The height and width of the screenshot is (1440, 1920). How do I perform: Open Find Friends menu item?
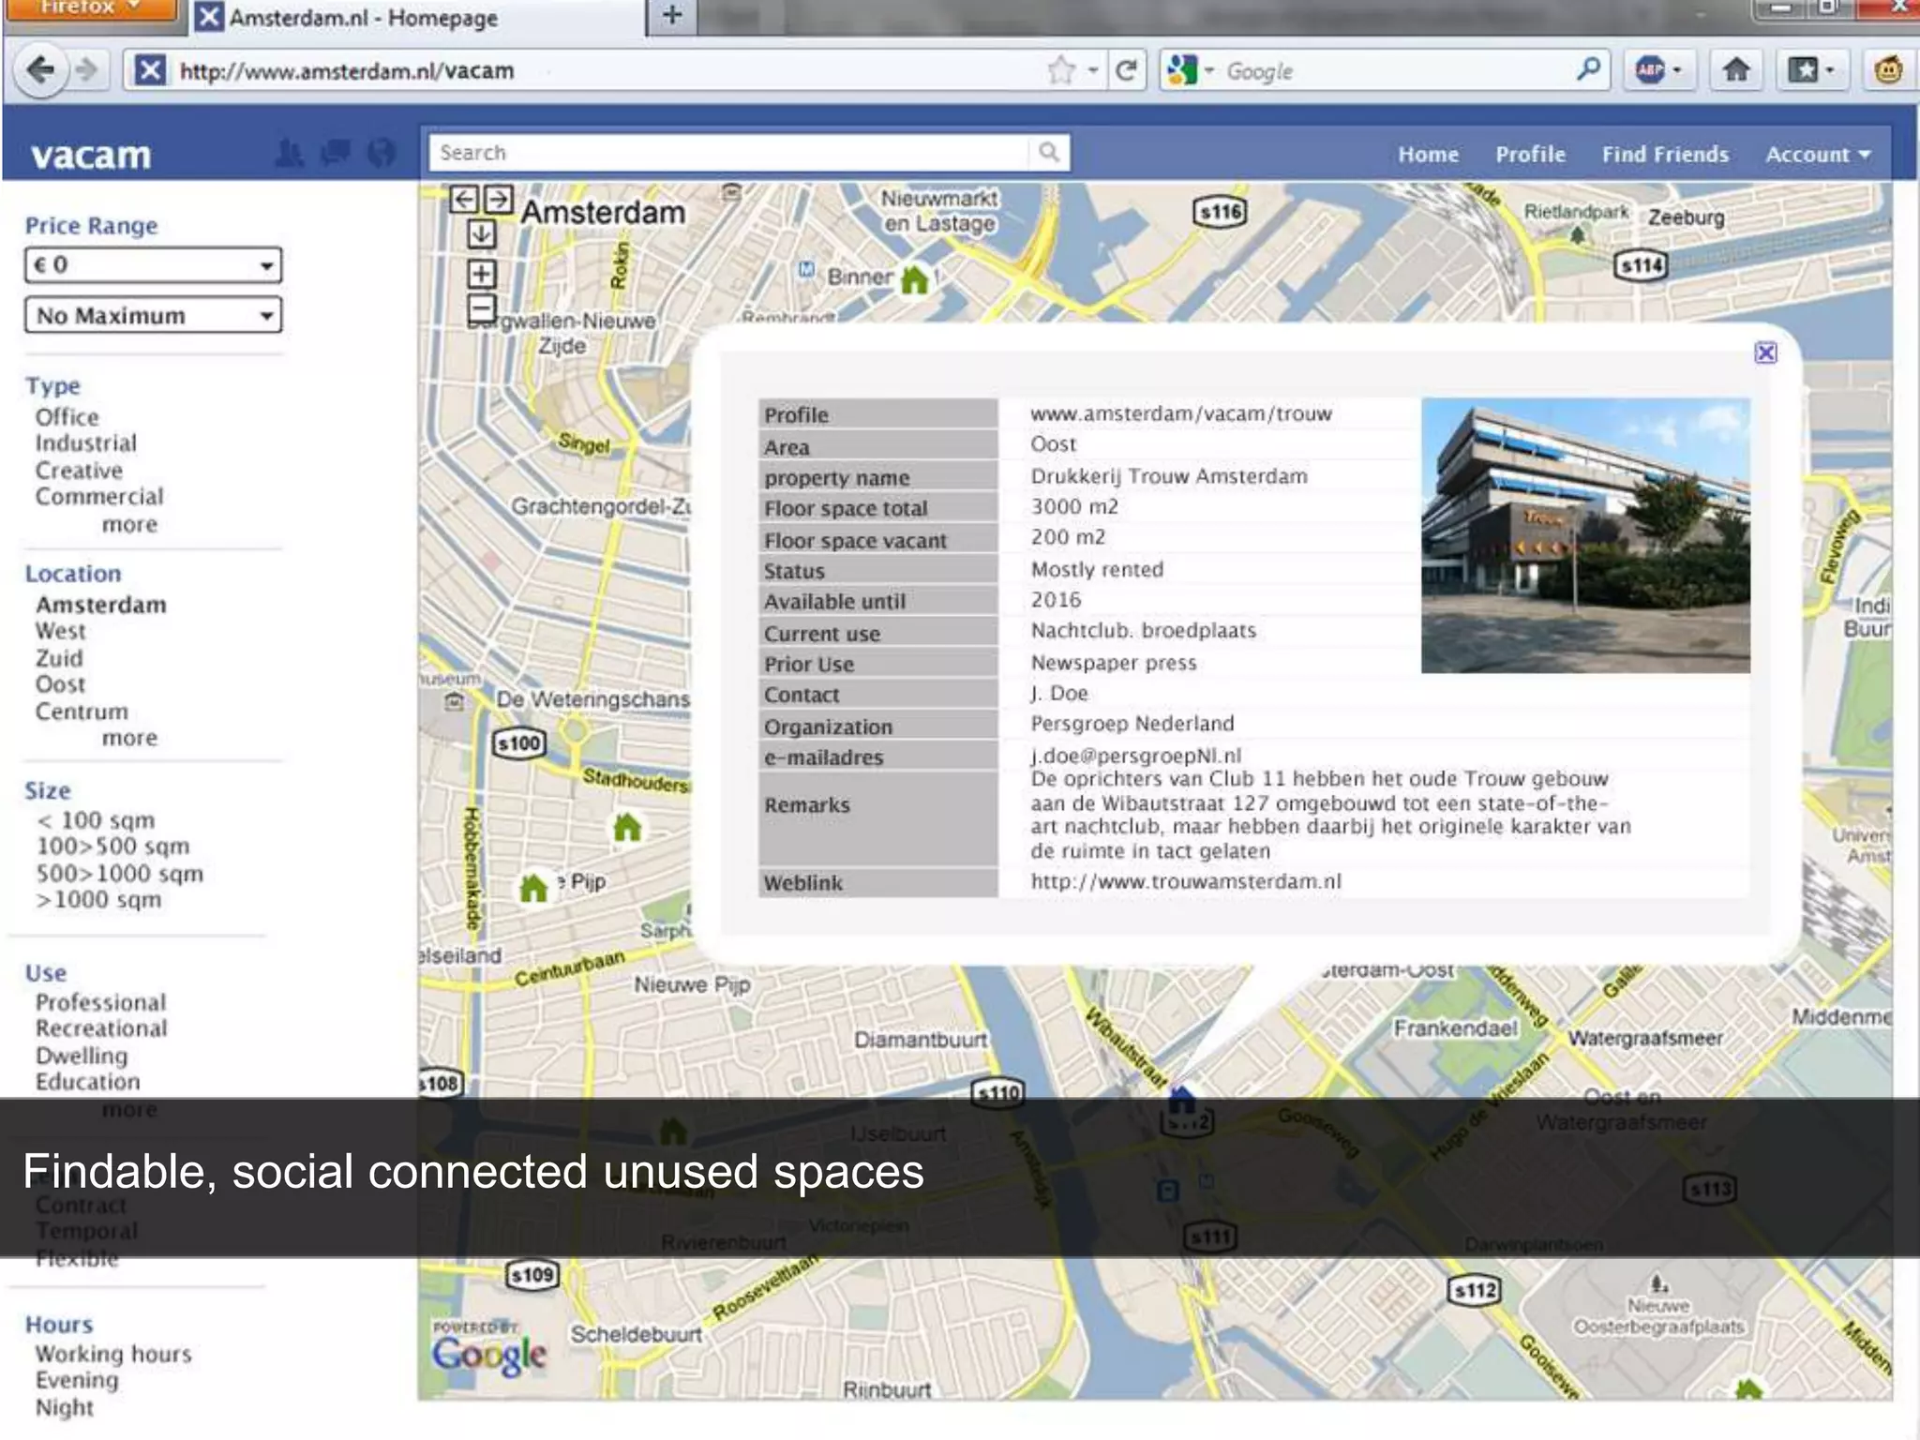(1665, 155)
